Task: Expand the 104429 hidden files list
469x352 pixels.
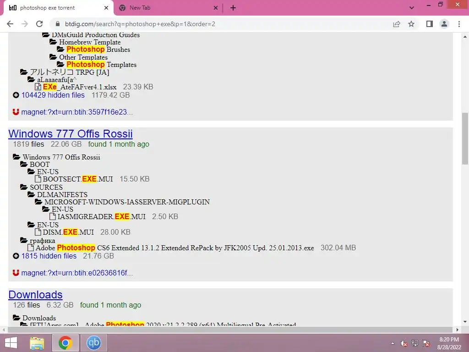Action: [x=53, y=95]
